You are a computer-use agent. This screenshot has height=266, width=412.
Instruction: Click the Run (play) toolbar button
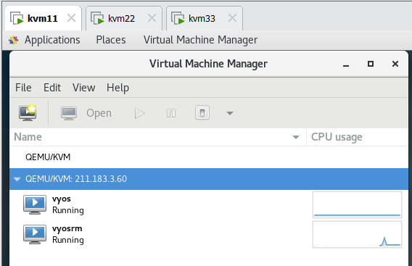coord(139,114)
